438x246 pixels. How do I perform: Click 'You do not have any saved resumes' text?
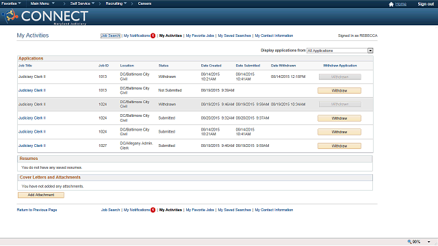coord(52,167)
